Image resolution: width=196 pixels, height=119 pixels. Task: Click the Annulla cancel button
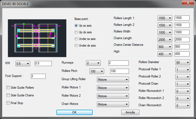coord(130,112)
